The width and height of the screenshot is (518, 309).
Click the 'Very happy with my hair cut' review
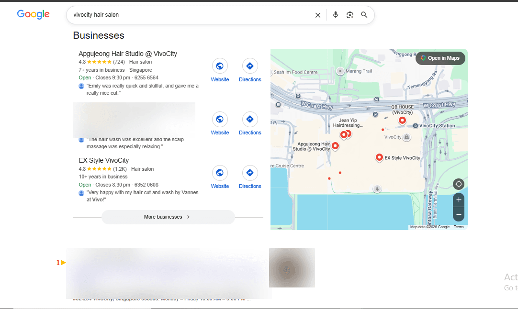pyautogui.click(x=142, y=196)
